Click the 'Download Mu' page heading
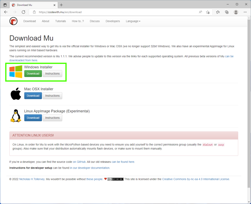The height and width of the screenshot is (204, 251). pos(31,38)
